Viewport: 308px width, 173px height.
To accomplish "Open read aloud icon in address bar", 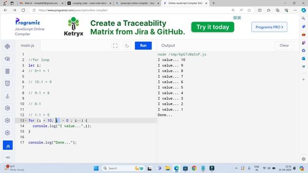I will tap(241, 10).
